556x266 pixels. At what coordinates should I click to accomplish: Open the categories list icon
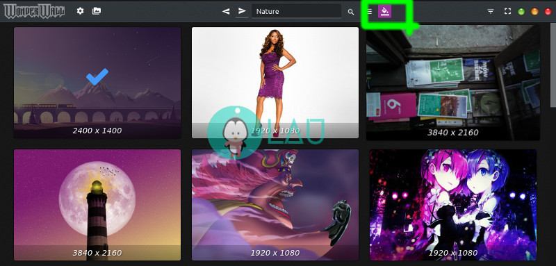coord(370,11)
